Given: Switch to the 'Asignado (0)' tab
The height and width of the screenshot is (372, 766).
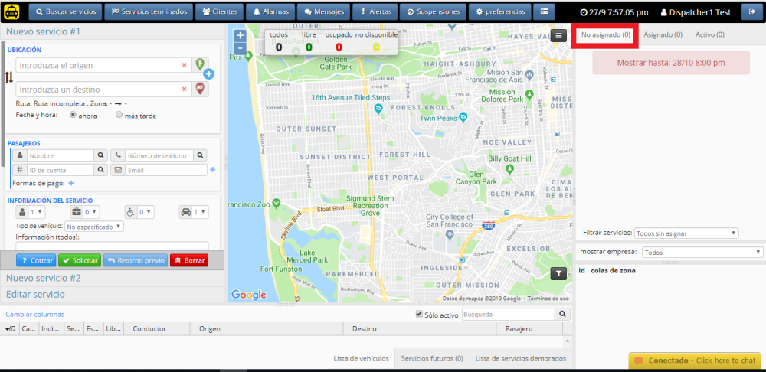Looking at the screenshot, I should point(663,35).
